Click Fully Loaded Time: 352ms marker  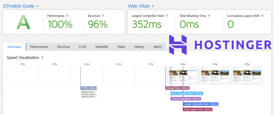click(198, 109)
